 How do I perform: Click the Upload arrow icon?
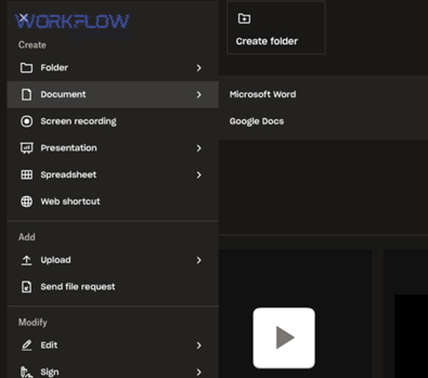tap(26, 260)
